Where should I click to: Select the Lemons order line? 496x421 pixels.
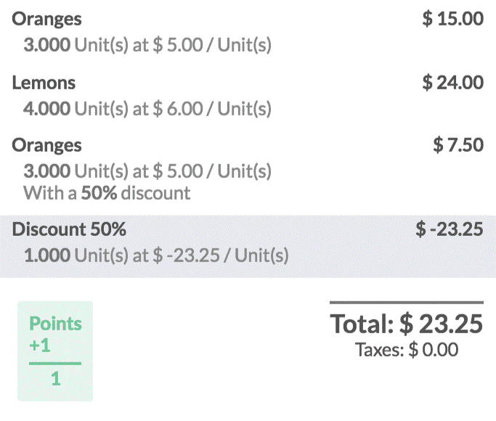[44, 83]
